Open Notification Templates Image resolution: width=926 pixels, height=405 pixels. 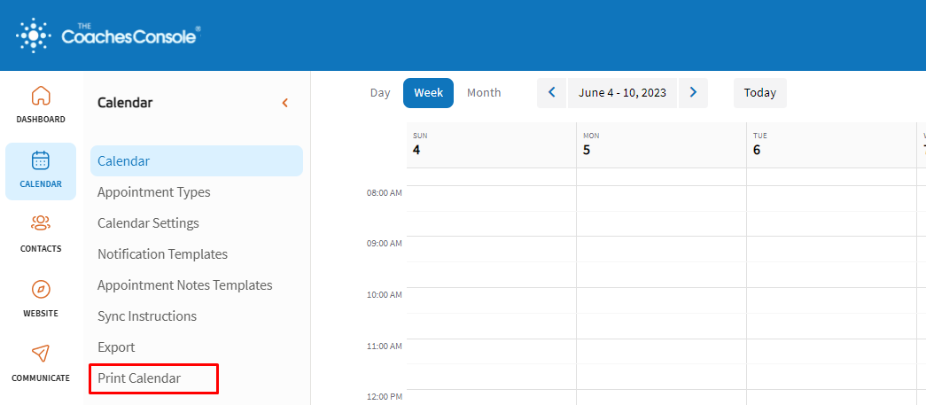pyautogui.click(x=162, y=254)
